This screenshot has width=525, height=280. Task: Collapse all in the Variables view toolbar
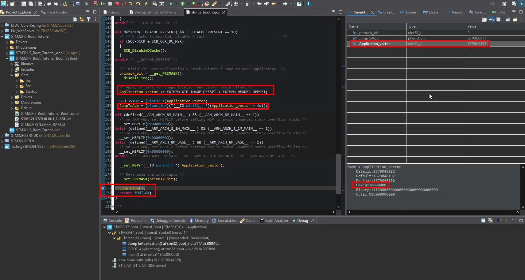[498, 19]
